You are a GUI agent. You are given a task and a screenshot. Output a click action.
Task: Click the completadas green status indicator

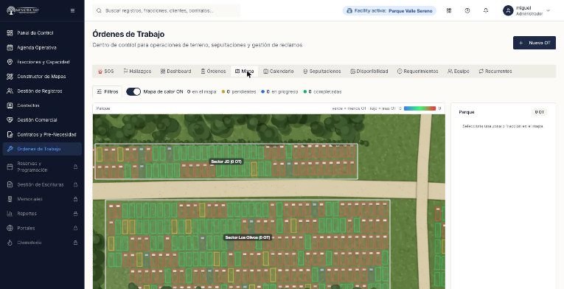click(x=322, y=91)
